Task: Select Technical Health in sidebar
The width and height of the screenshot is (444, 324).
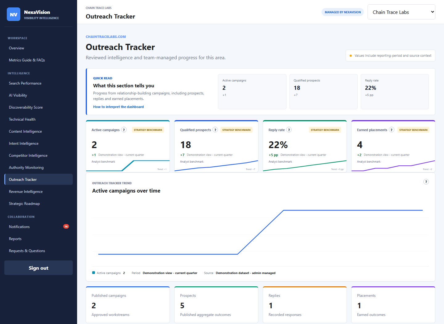Action: pos(39,119)
